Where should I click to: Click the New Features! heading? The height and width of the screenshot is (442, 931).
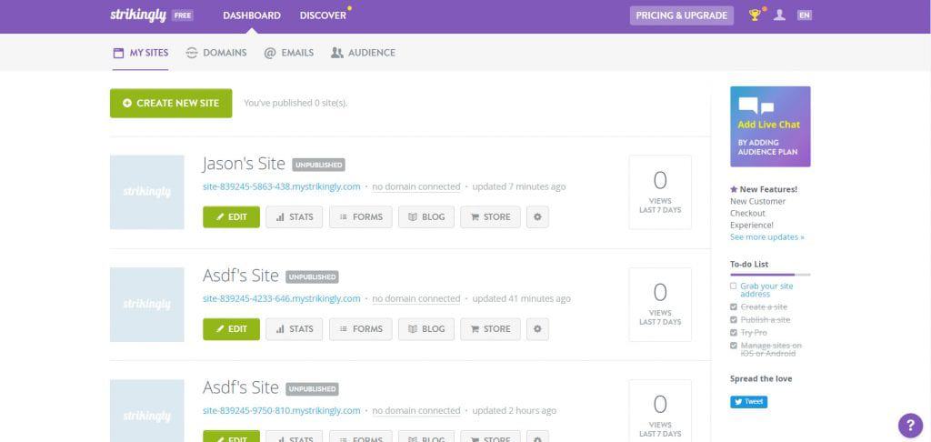tap(764, 189)
